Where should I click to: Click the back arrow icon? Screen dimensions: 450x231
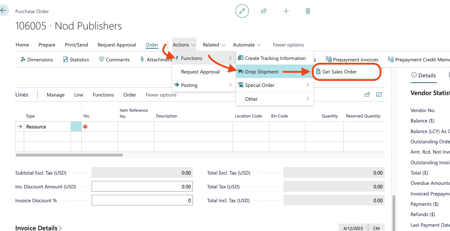[x=3, y=11]
